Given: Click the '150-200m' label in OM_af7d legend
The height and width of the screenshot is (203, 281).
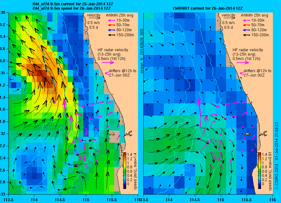Looking at the screenshot, I should click(x=125, y=35).
